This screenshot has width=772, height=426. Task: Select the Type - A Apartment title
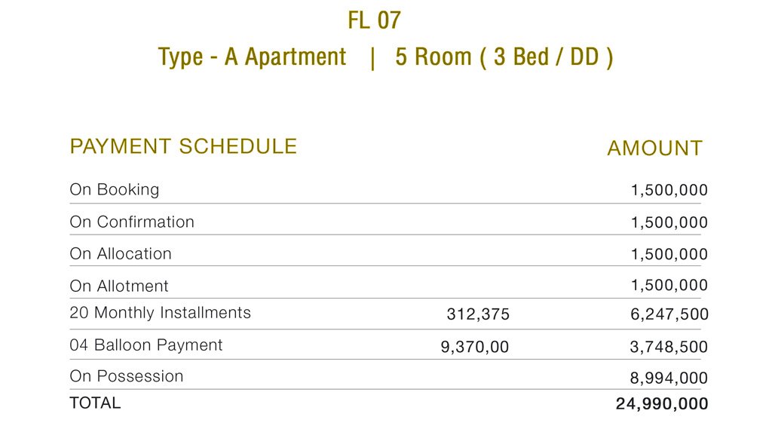252,57
